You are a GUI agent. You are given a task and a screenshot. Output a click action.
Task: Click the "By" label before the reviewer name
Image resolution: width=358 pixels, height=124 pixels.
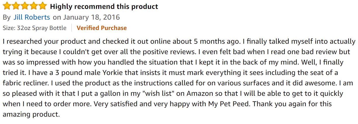coord(7,17)
